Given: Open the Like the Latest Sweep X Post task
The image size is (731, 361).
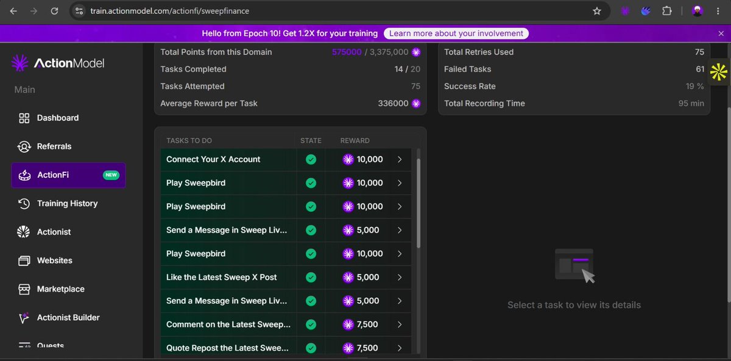Looking at the screenshot, I should tap(286, 278).
